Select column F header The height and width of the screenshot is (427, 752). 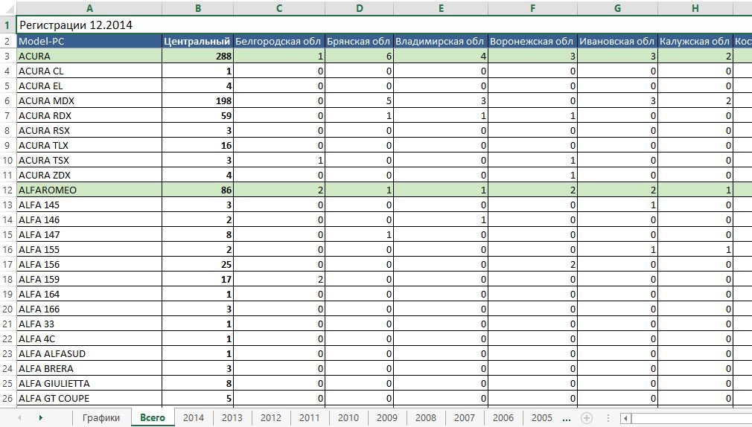[x=532, y=8]
